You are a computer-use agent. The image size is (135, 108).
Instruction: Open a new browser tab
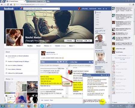pyautogui.click(x=48, y=1)
